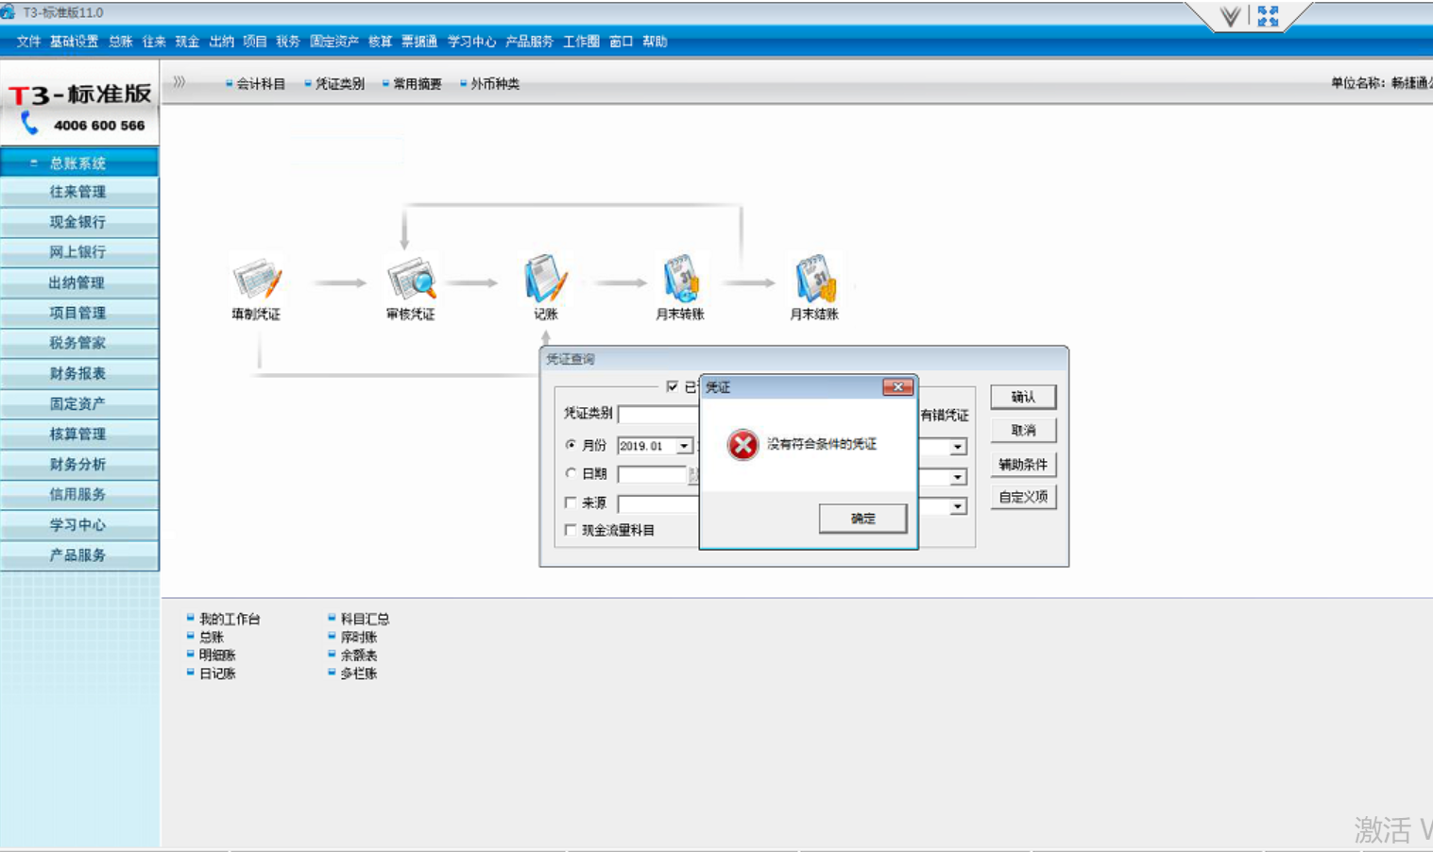The height and width of the screenshot is (852, 1433).
Task: Open the 序时账 link
Action: point(359,638)
